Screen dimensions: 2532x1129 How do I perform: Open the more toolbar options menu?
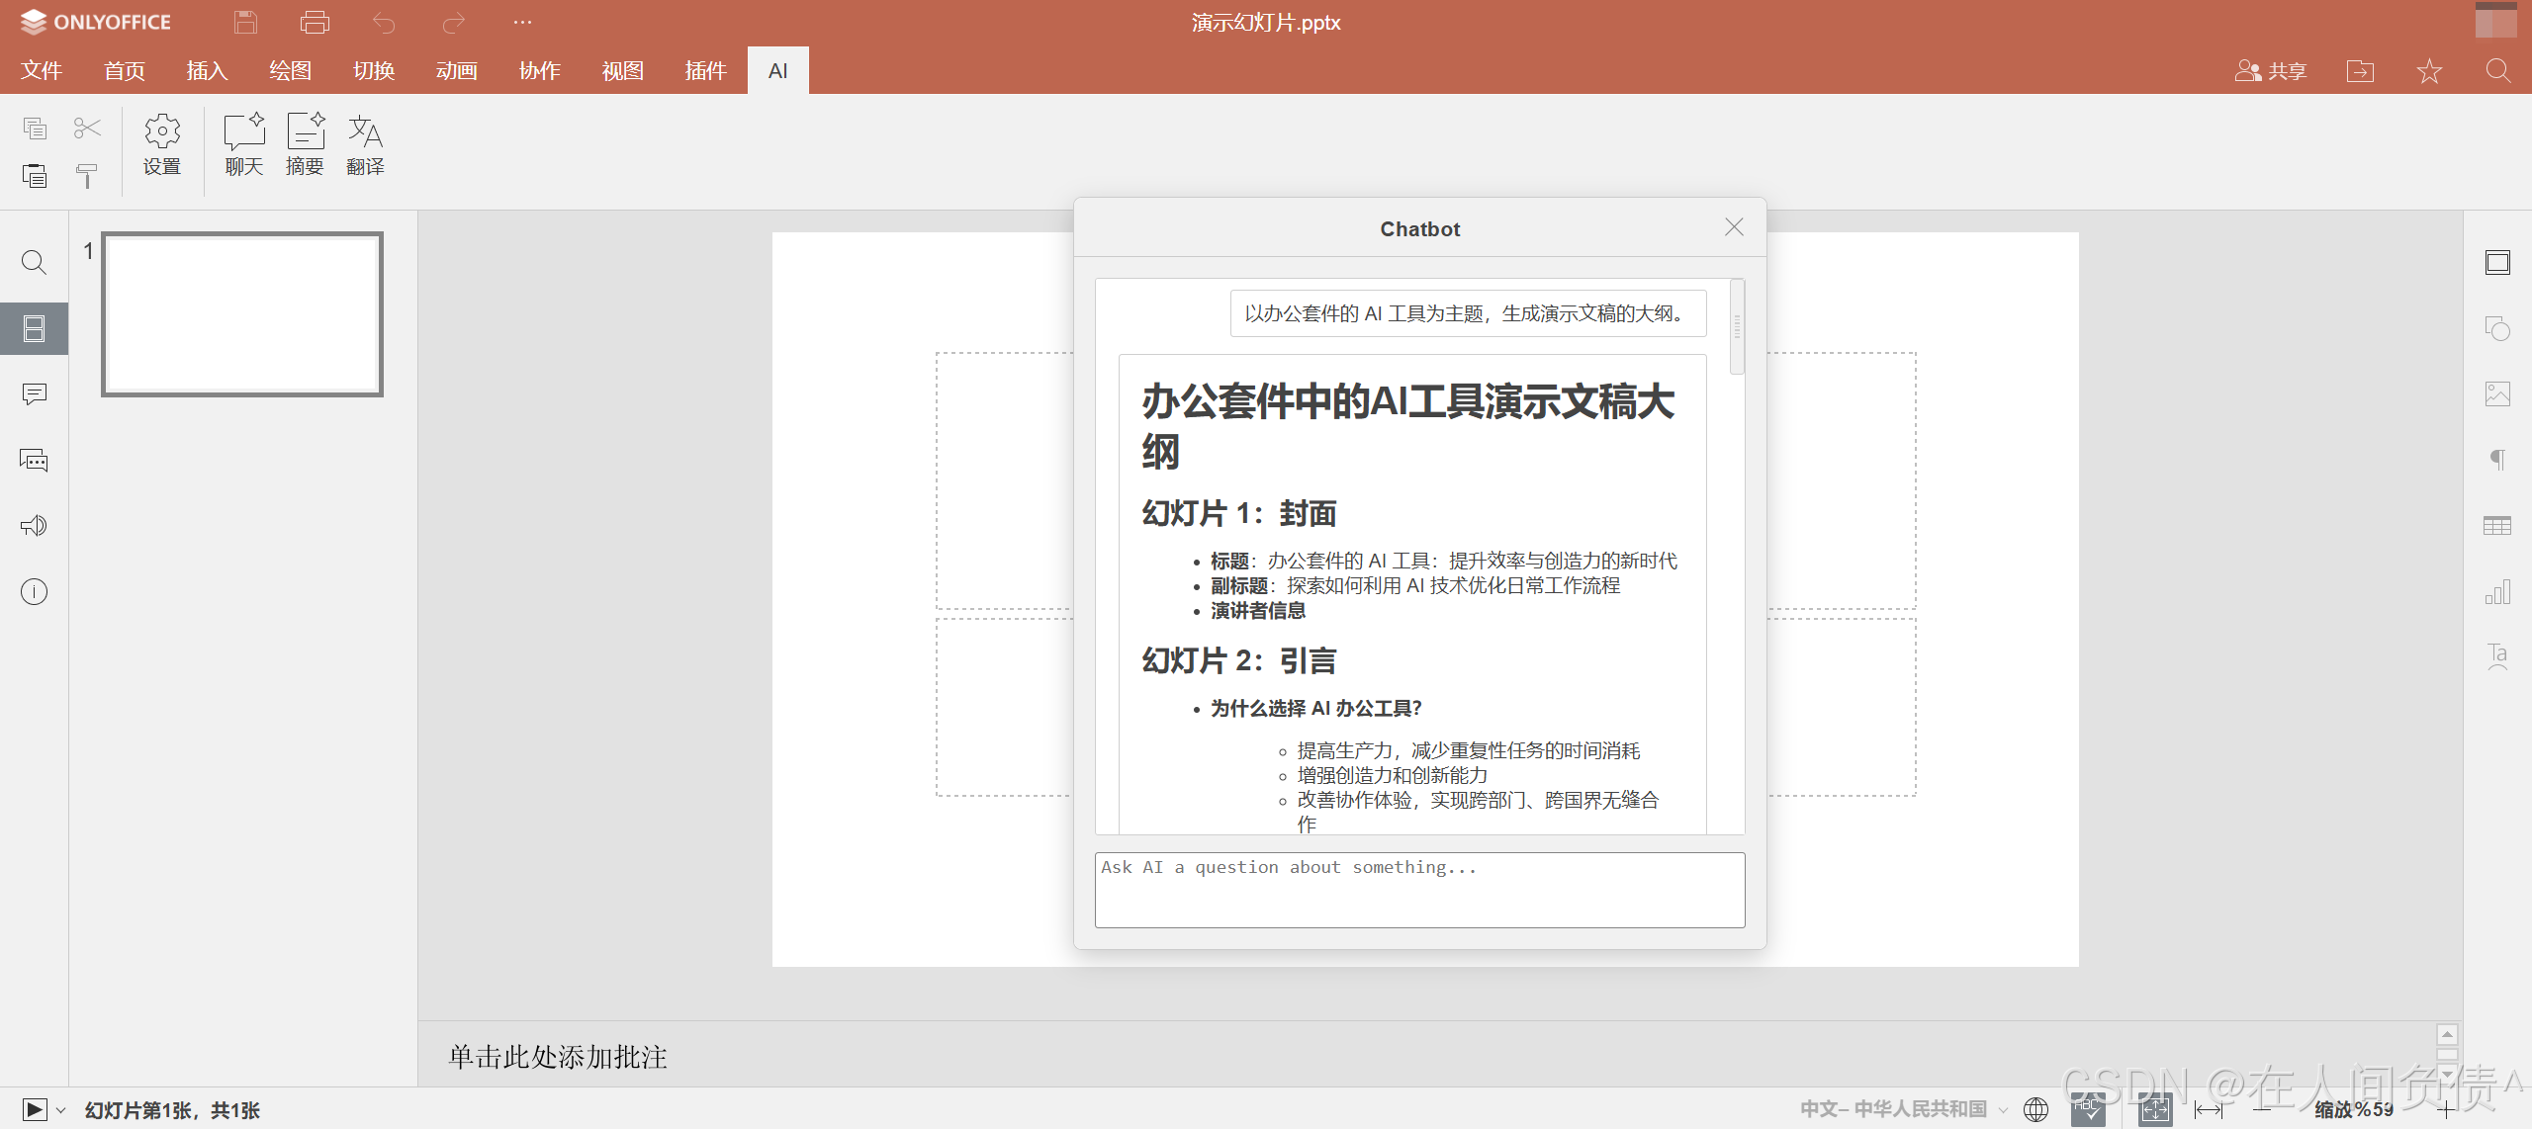(522, 22)
